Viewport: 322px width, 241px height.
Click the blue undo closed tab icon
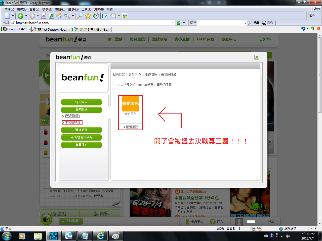click(x=303, y=29)
